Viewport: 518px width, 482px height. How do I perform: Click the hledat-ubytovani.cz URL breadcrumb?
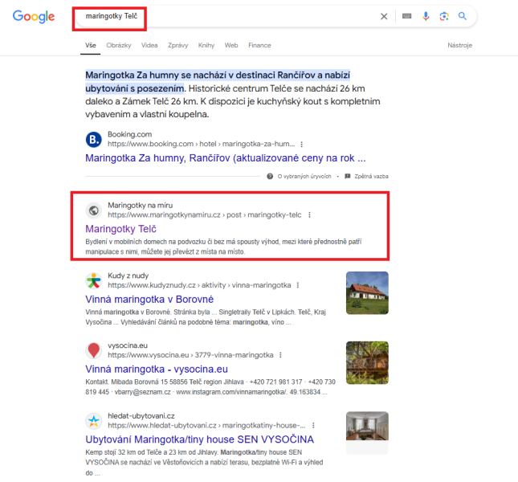click(207, 425)
